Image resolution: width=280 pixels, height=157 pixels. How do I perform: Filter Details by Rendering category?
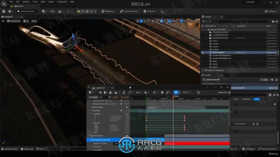[247, 99]
